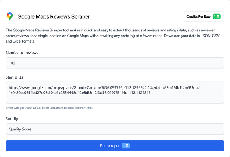The height and width of the screenshot is (157, 230).
Task: Click the credit cost badge on Run scraper
Action: pyautogui.click(x=125, y=146)
